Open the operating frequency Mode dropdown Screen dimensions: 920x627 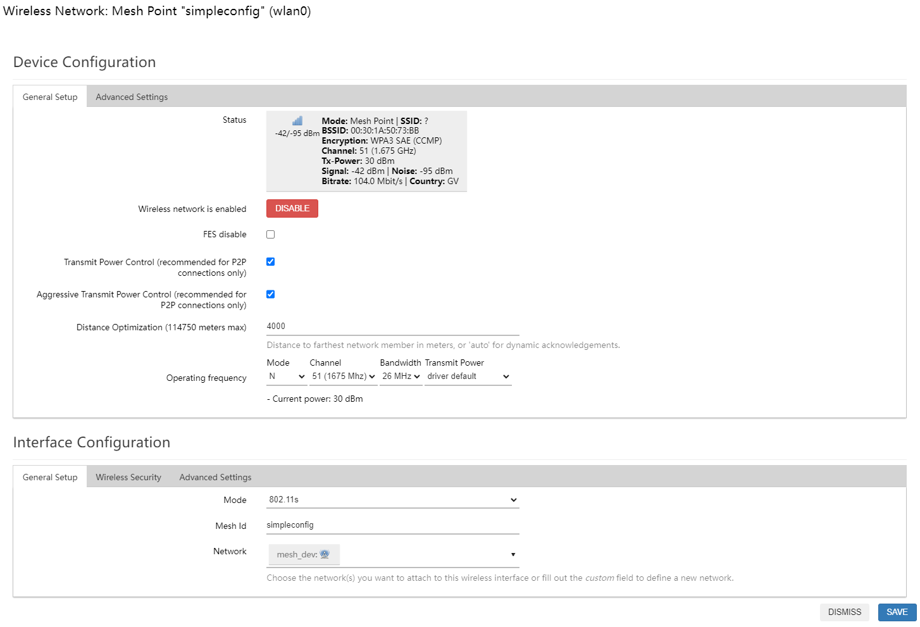tap(287, 376)
